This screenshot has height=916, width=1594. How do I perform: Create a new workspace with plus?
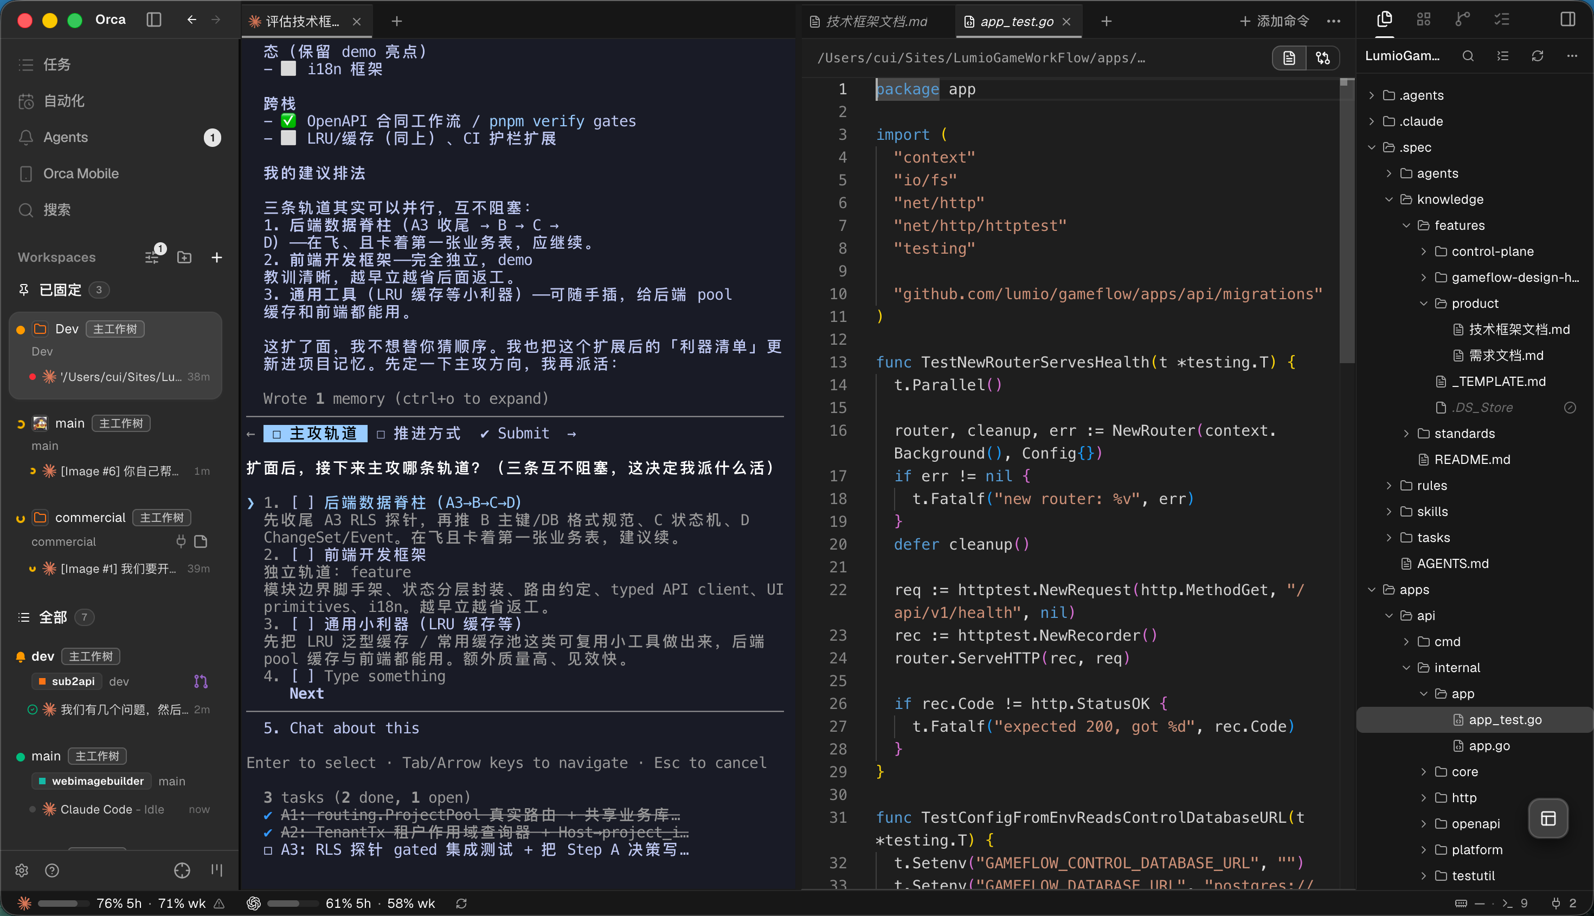pos(216,257)
